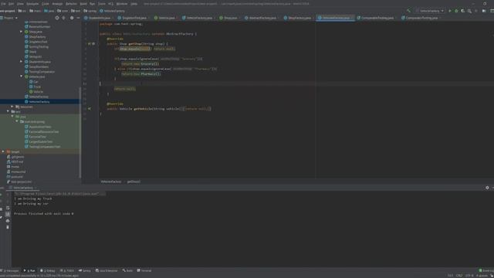Viewport: 494px width, 278px height.
Task: Expand the target folder node
Action: (3, 151)
